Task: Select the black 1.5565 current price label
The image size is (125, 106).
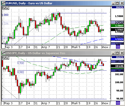Action: (x=117, y=30)
